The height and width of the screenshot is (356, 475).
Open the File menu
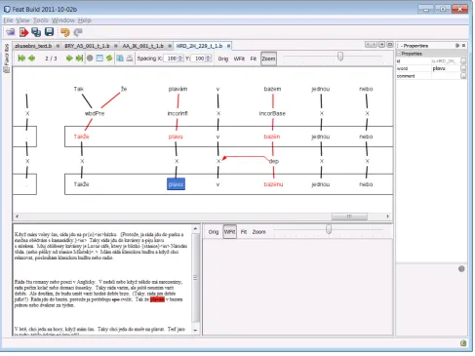pyautogui.click(x=8, y=20)
